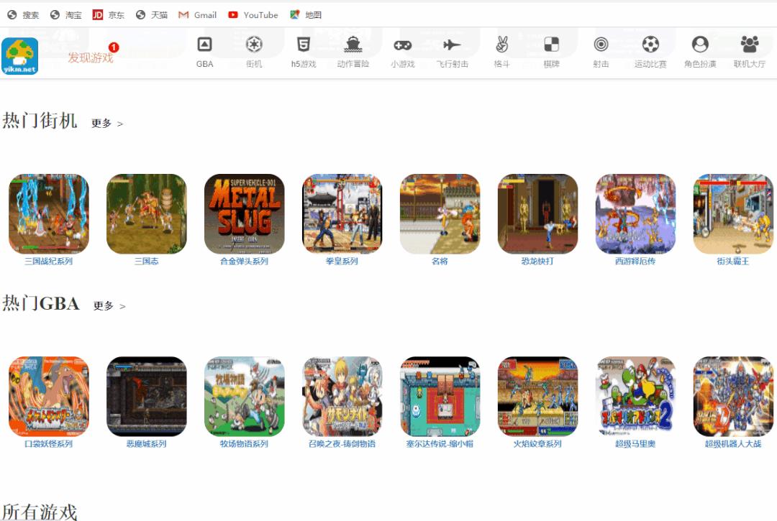Click the 合金弹头系列 text link
Screen dimensions: 777x521
point(245,262)
